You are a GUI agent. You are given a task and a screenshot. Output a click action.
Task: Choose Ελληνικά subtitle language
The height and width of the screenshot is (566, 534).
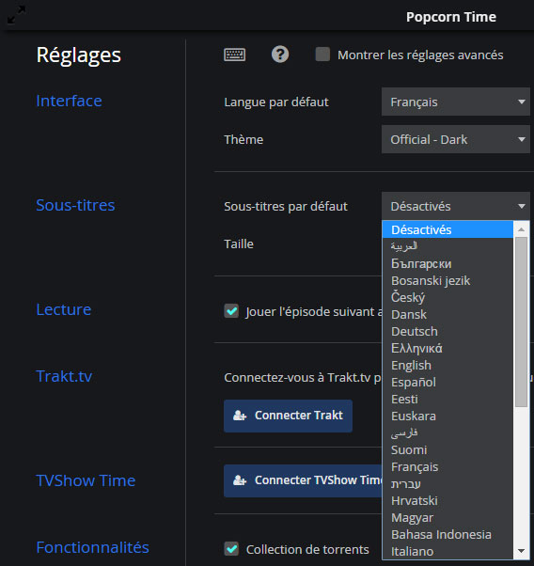(x=448, y=348)
